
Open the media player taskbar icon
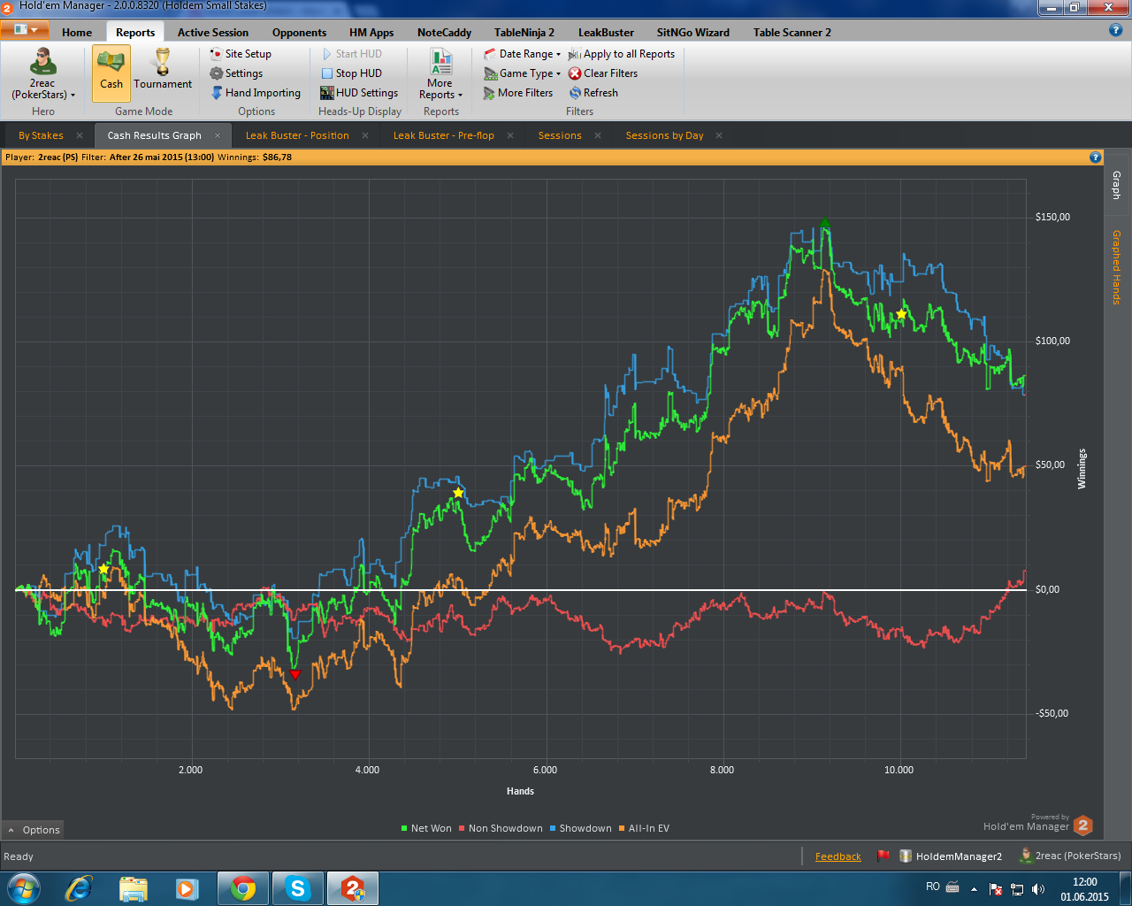[187, 888]
